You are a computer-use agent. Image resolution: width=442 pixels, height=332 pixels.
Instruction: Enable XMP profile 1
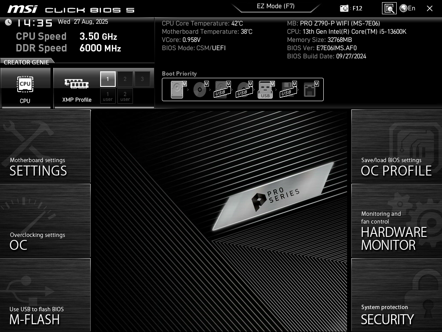tap(107, 79)
